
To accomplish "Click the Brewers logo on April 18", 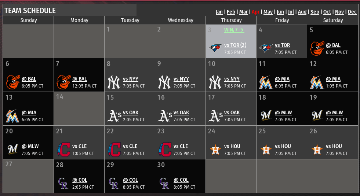I will coord(266,116).
